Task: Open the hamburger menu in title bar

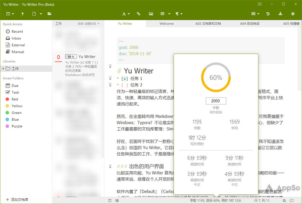Action: 260,4
